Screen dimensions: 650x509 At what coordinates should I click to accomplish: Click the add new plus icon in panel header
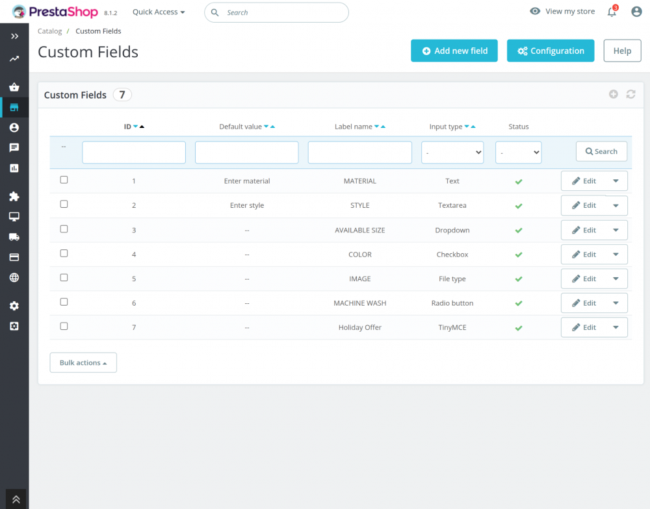pyautogui.click(x=614, y=94)
